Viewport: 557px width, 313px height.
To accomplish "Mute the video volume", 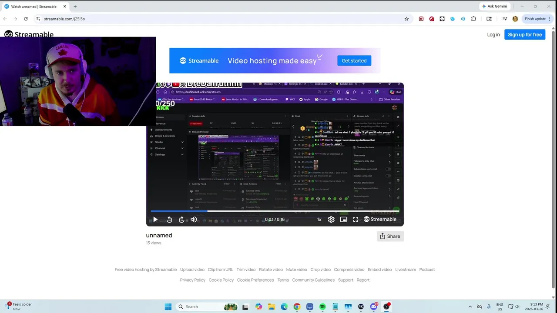I will pos(194,220).
